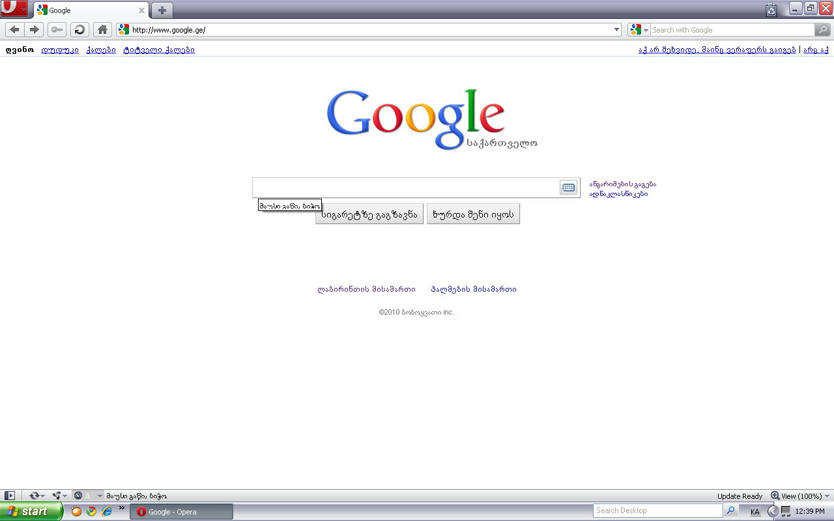The image size is (834, 521).
Task: Click the Search Desktop field in the taskbar
Action: [x=659, y=511]
